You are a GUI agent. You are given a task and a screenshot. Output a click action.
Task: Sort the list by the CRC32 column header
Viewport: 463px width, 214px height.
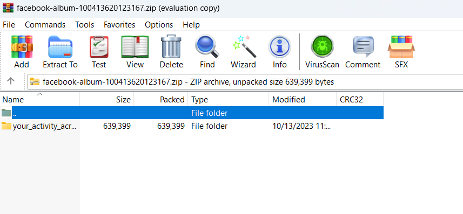360,100
